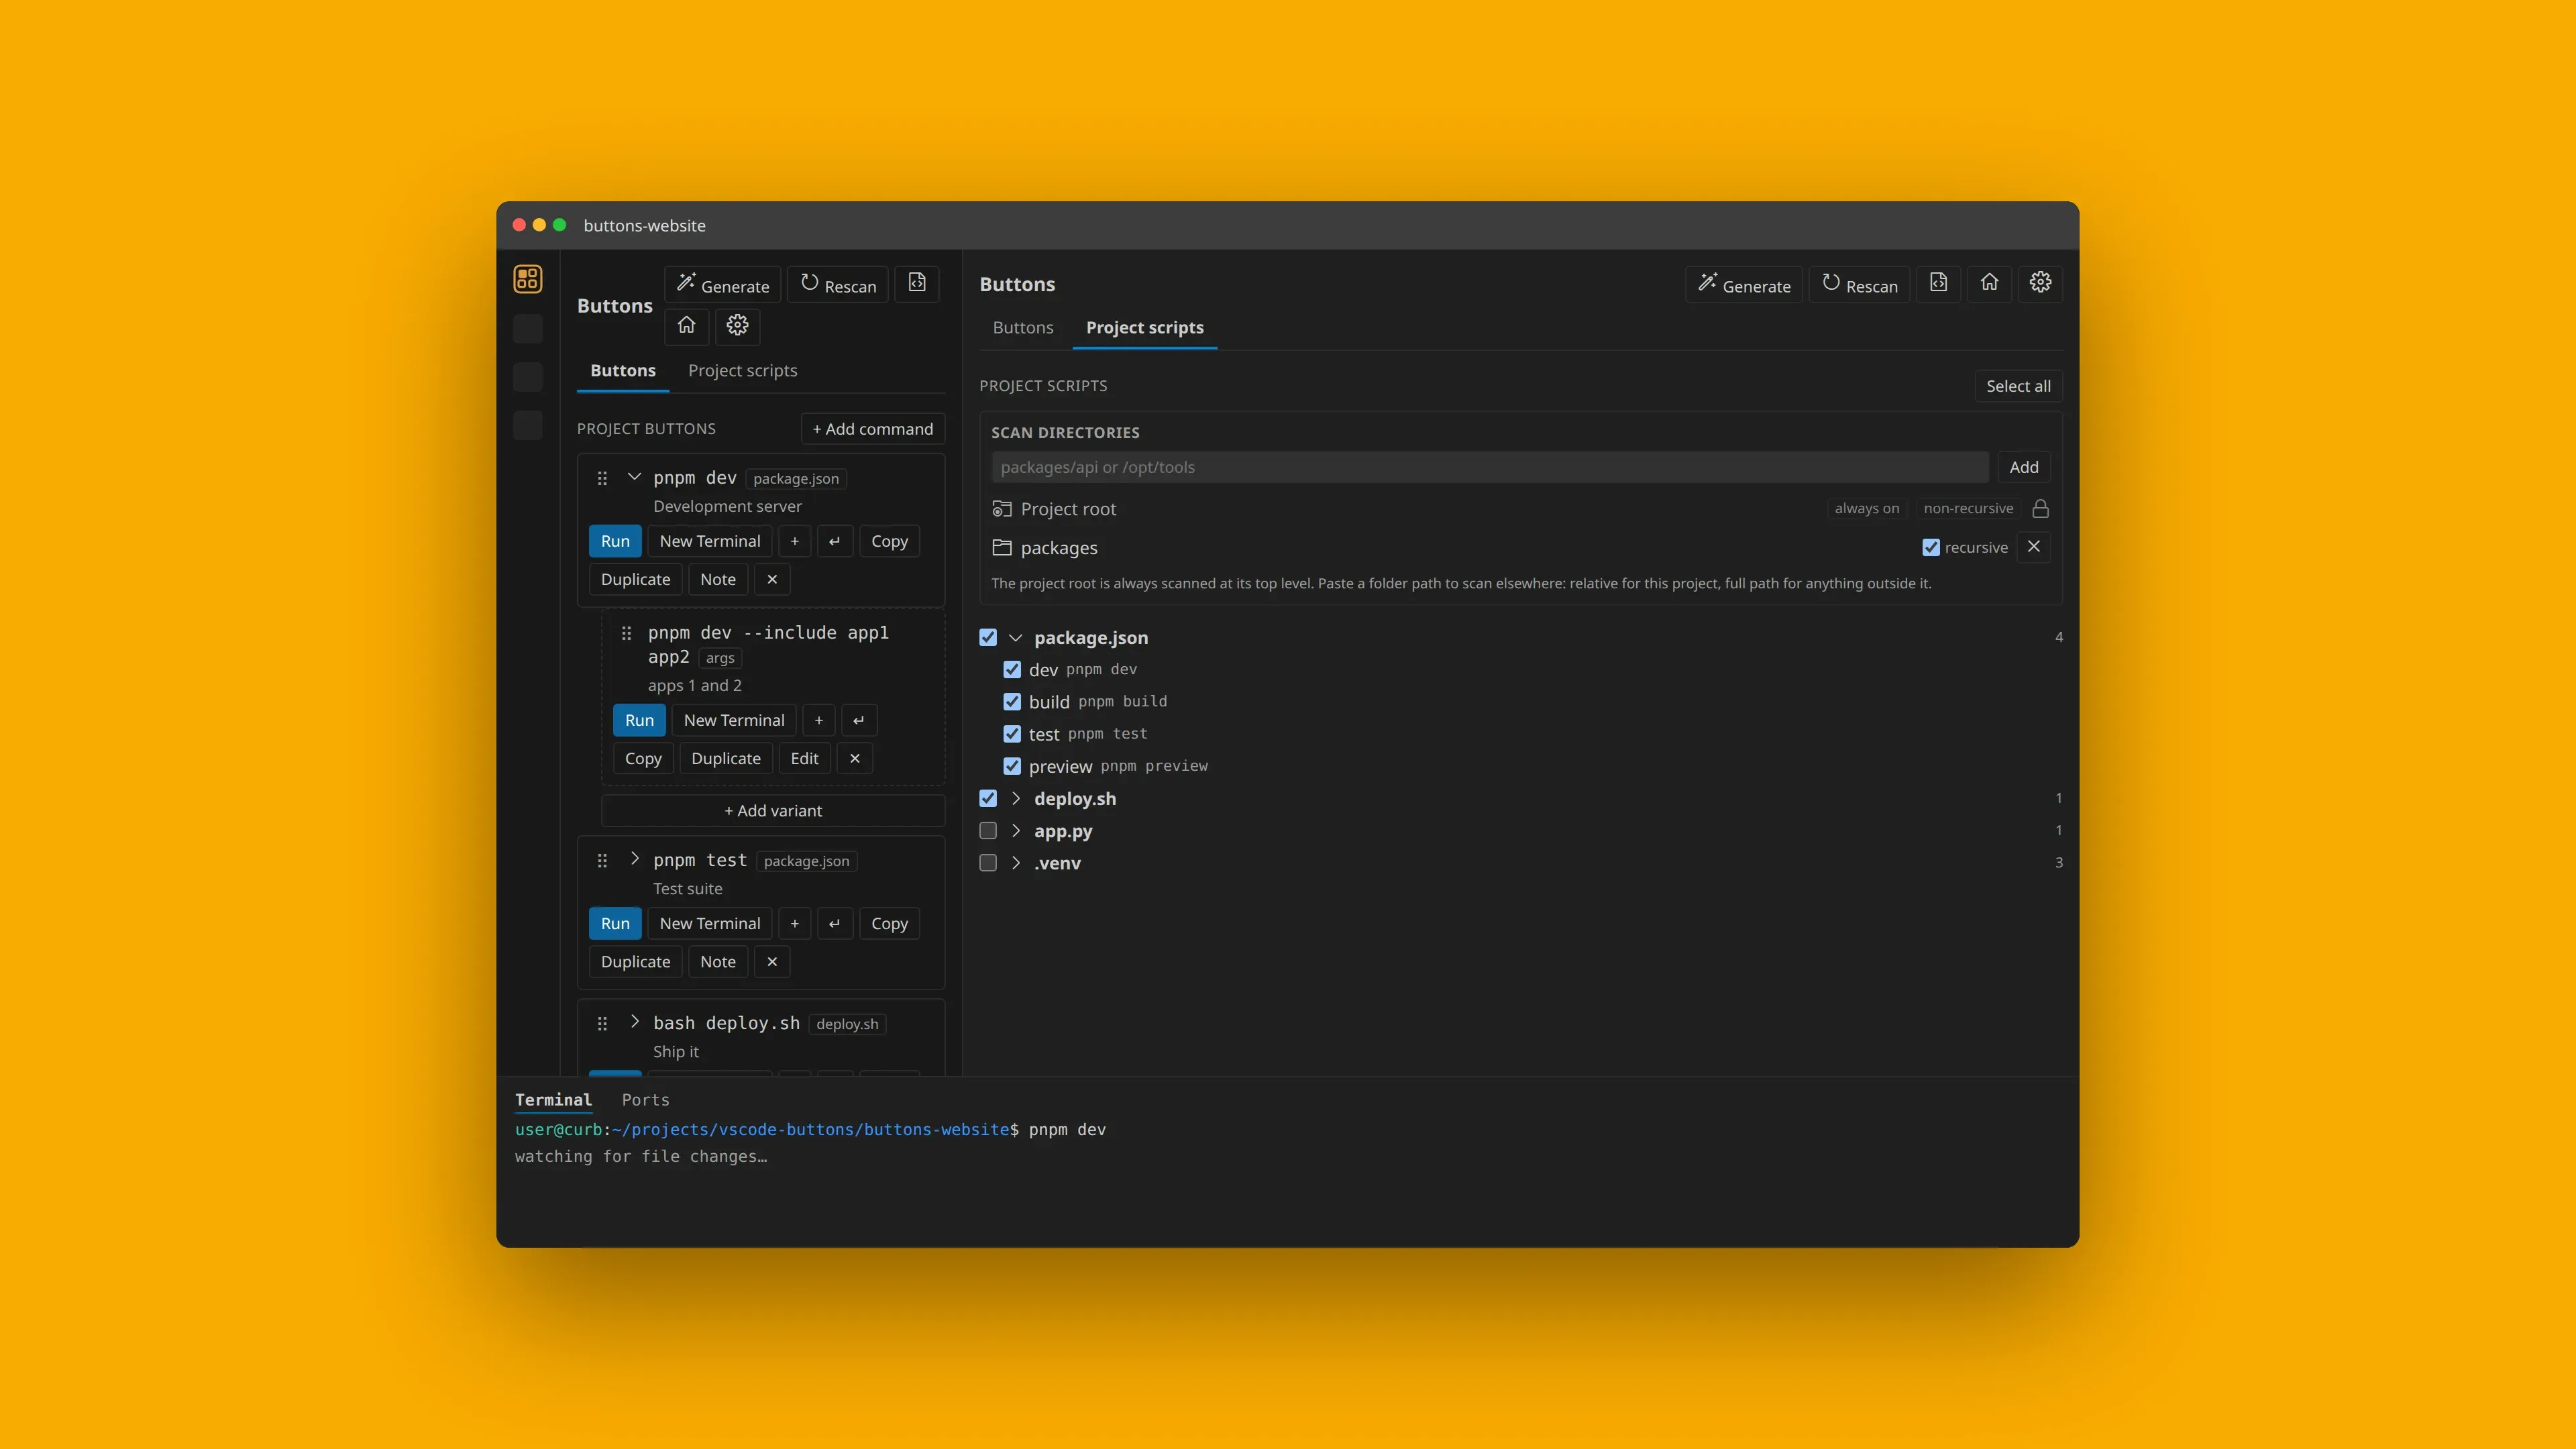Click file-code icon beside left Rescan button
This screenshot has width=2576, height=1449.
pyautogui.click(x=917, y=284)
